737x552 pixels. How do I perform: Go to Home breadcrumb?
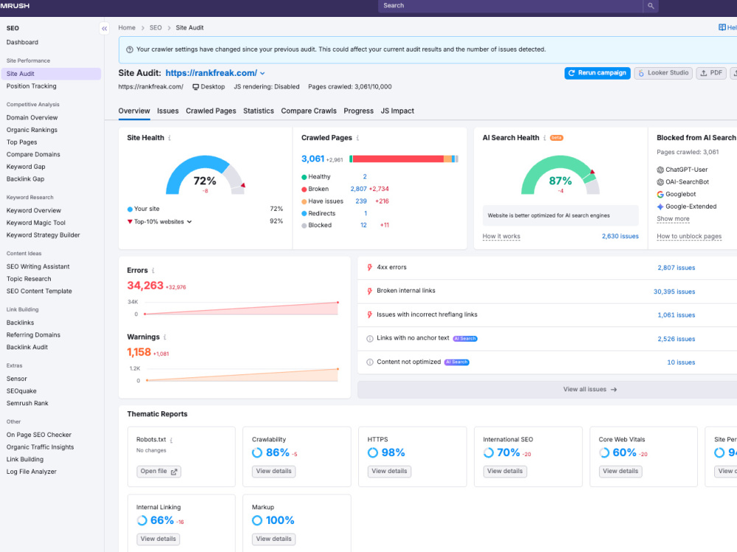(x=127, y=28)
